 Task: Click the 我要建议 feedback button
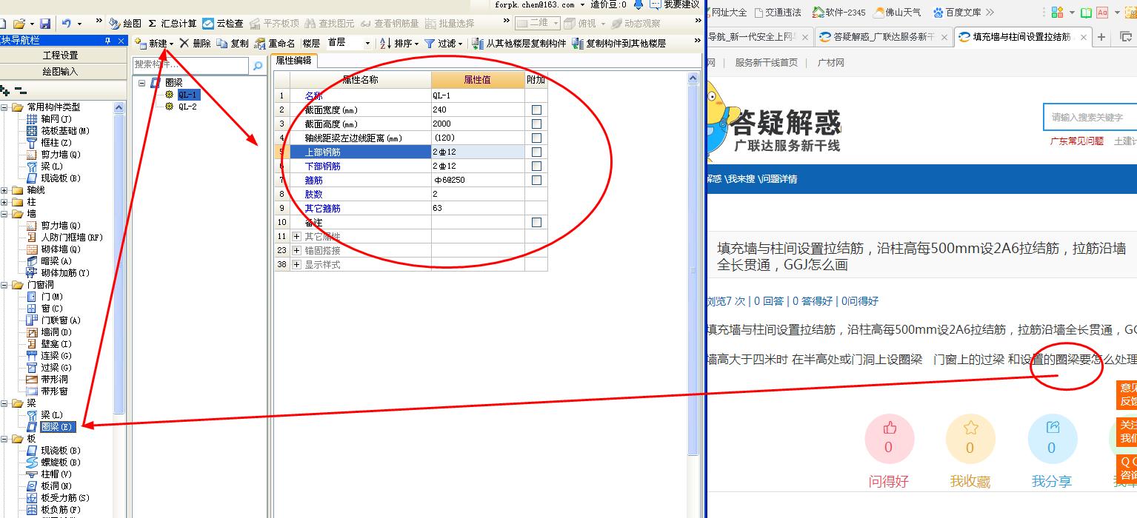pos(674,4)
